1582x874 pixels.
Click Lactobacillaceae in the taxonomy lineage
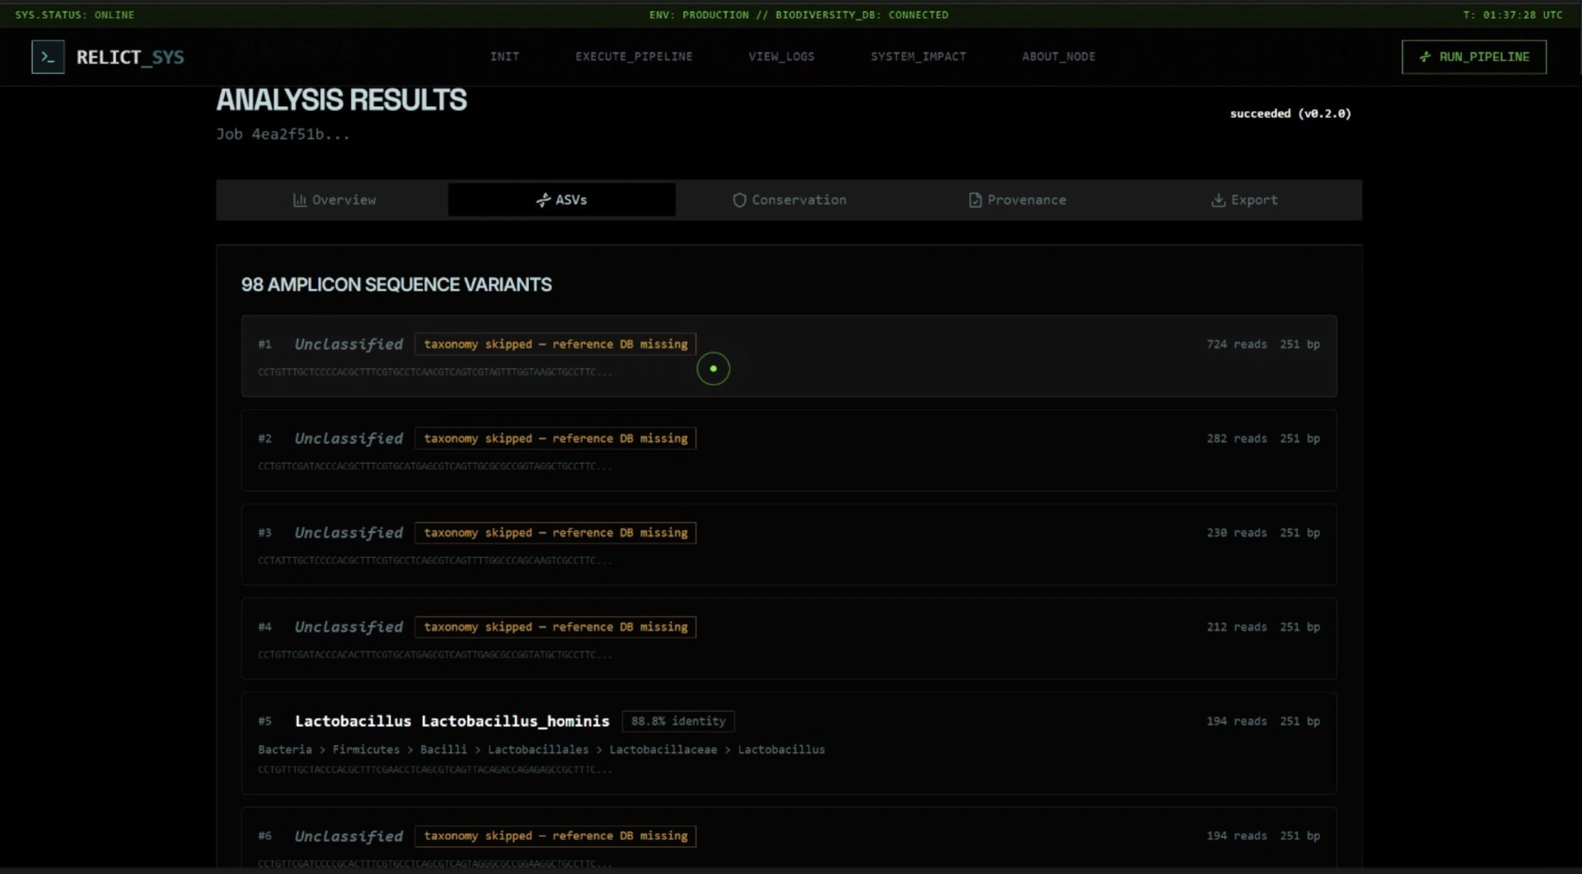pos(663,750)
